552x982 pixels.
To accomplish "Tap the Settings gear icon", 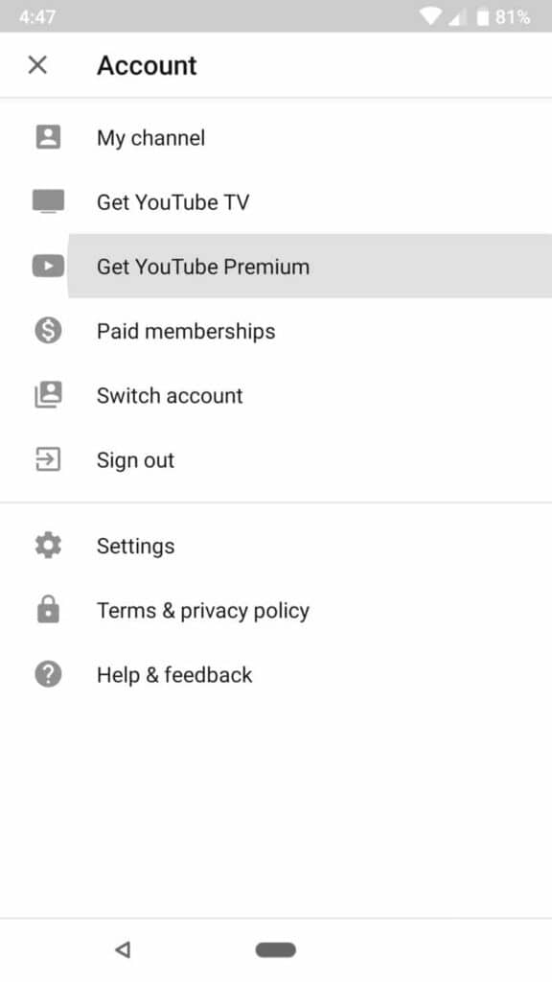I will coord(48,546).
